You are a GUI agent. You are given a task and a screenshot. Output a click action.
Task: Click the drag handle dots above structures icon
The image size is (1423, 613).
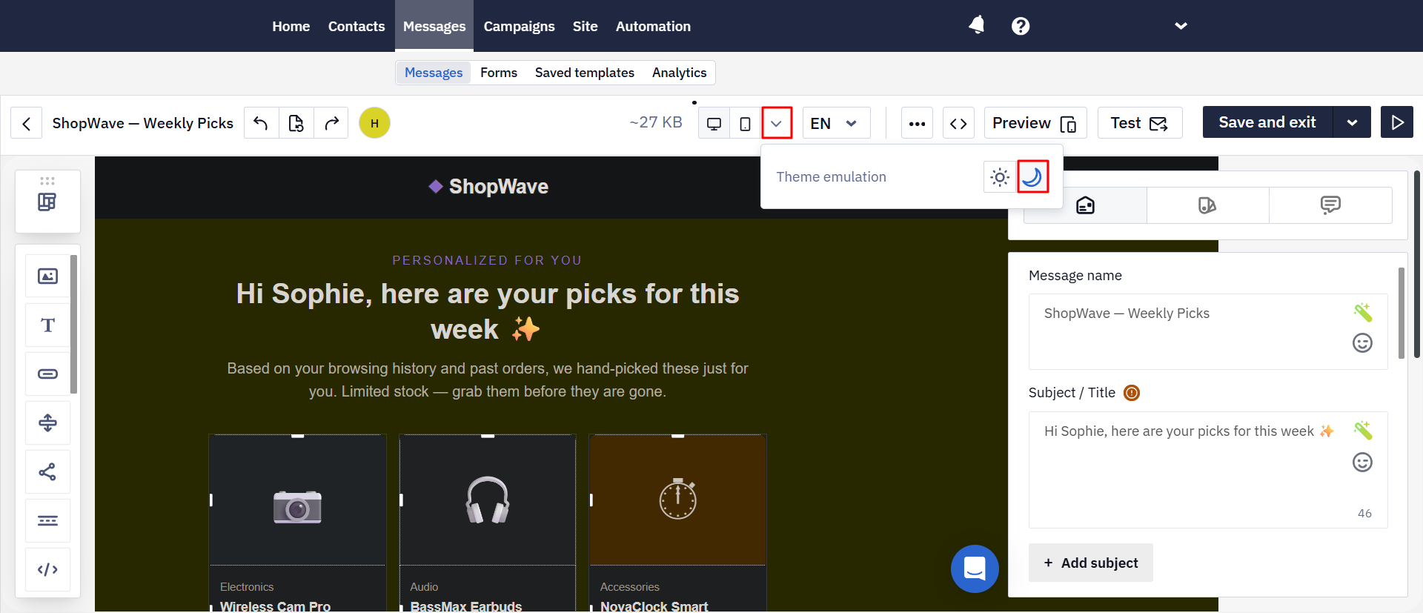pos(47,181)
